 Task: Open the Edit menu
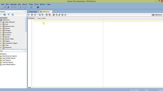(3, 4)
